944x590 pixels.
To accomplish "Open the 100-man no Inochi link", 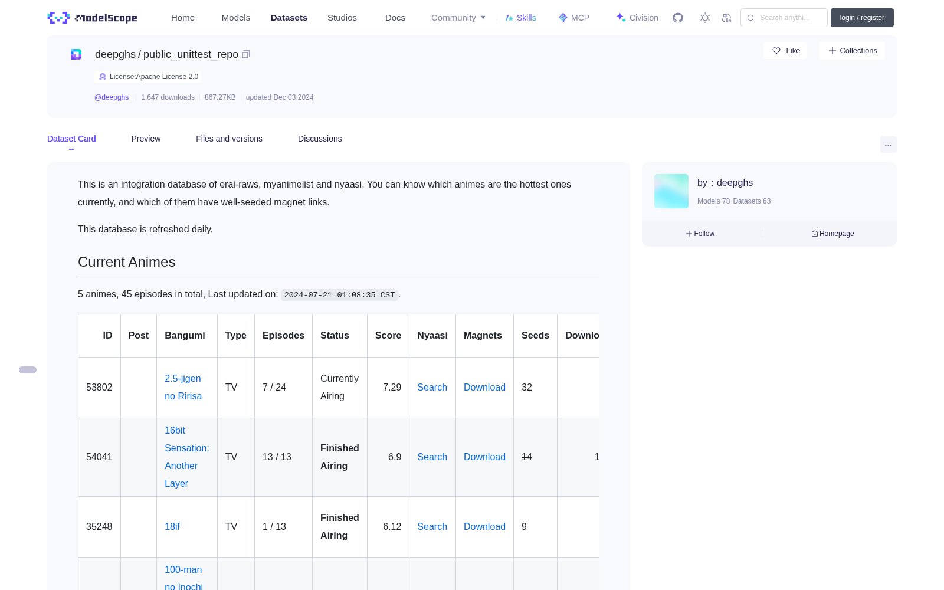I will point(183,578).
